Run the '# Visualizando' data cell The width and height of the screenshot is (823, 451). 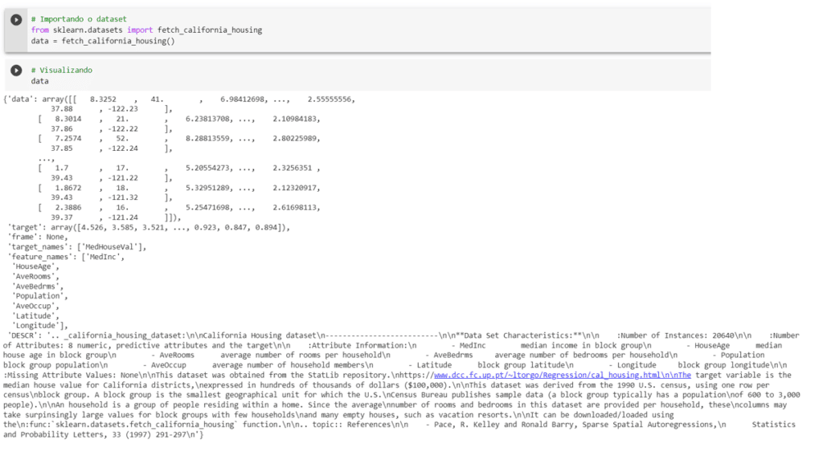pos(16,70)
